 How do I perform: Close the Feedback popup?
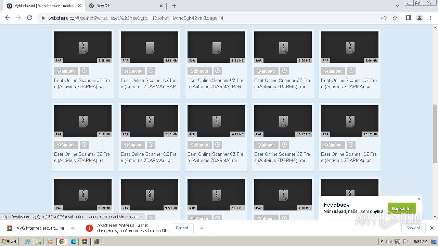click(x=418, y=199)
